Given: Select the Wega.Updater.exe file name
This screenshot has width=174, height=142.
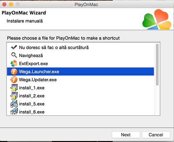Looking at the screenshot, I should tap(38, 80).
